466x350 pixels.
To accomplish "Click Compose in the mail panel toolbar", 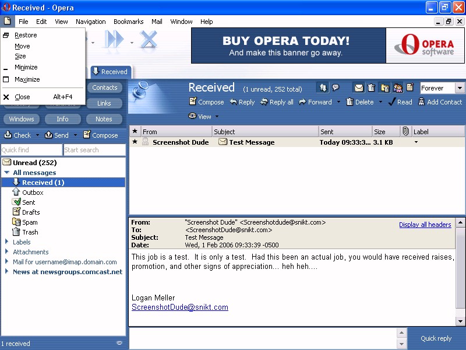I will coord(101,135).
